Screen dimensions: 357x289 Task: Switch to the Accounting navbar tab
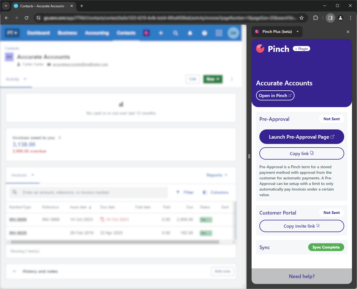click(x=97, y=33)
